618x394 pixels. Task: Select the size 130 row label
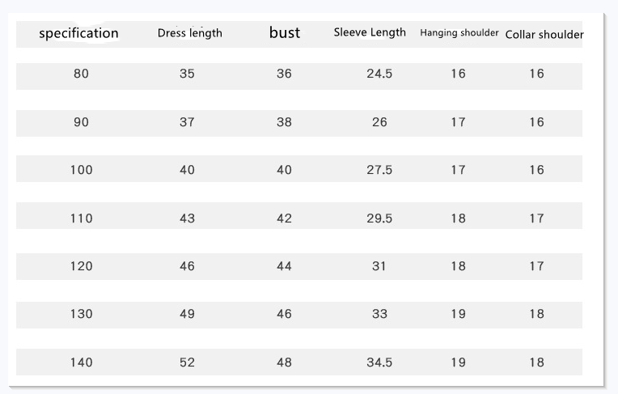tap(81, 314)
